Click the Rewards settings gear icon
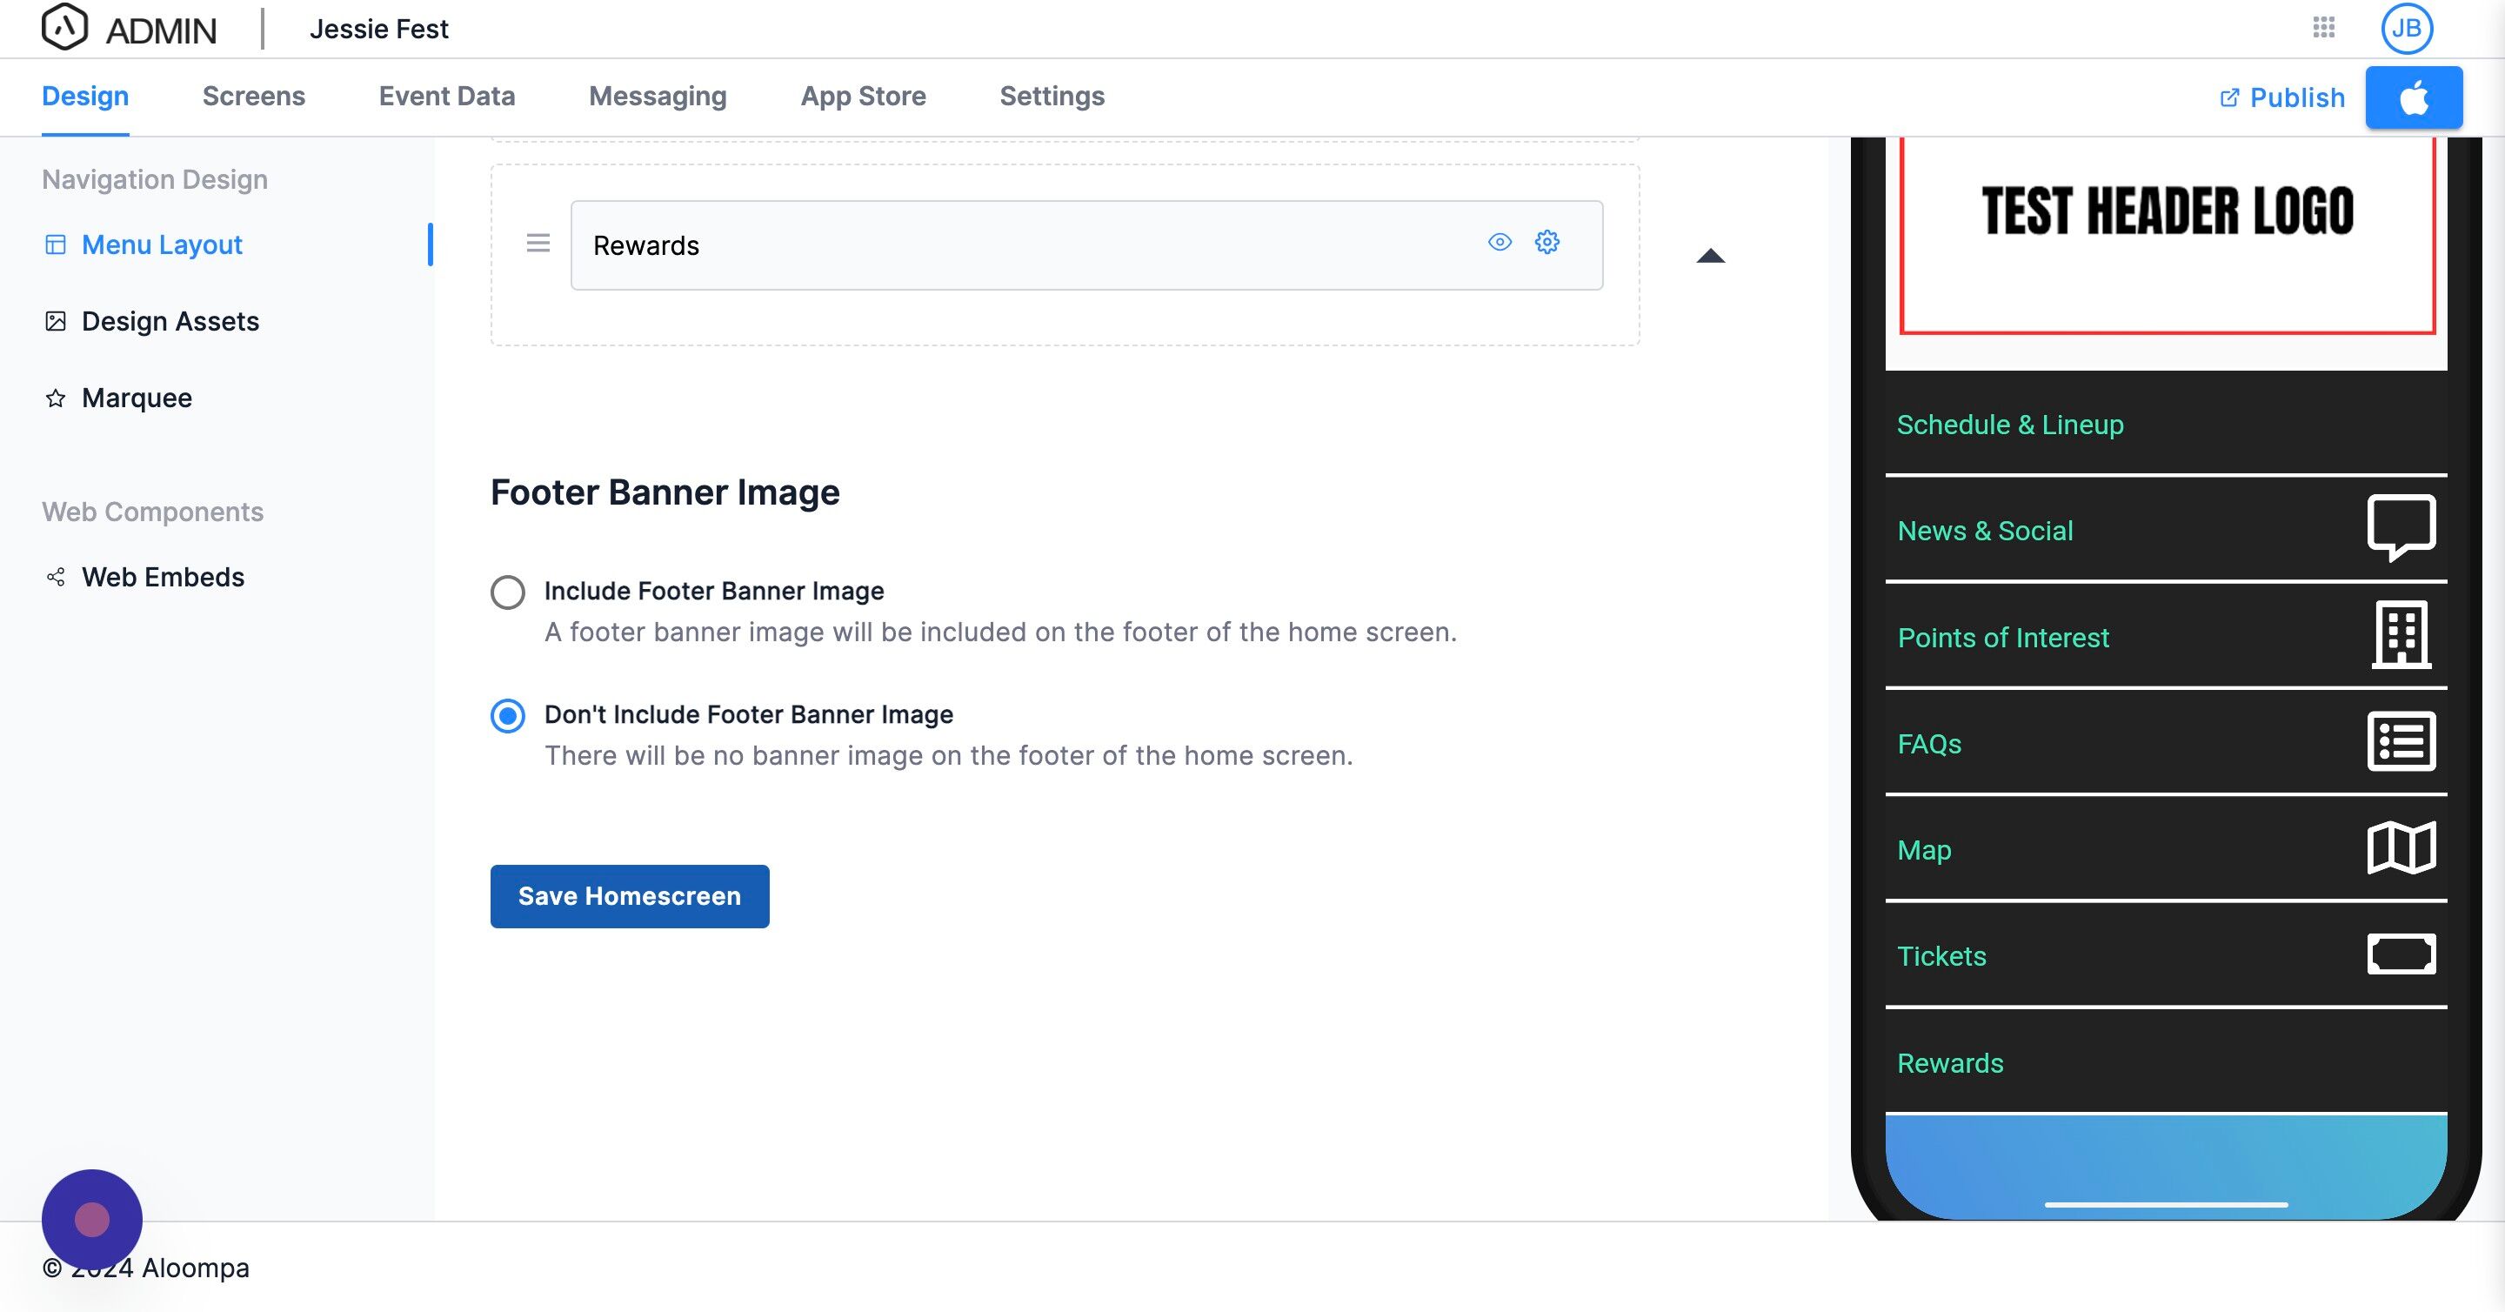The height and width of the screenshot is (1312, 2505). coord(1546,242)
